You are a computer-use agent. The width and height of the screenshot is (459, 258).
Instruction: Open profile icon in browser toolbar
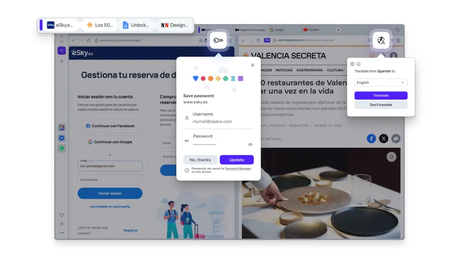(398, 40)
